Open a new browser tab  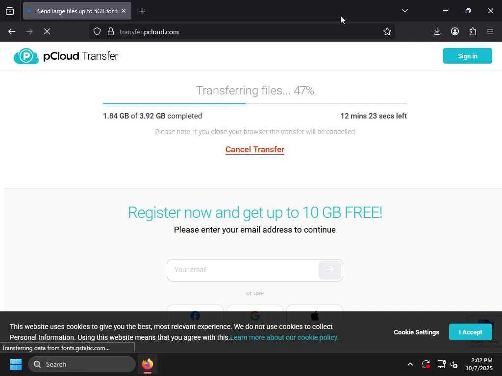click(142, 11)
